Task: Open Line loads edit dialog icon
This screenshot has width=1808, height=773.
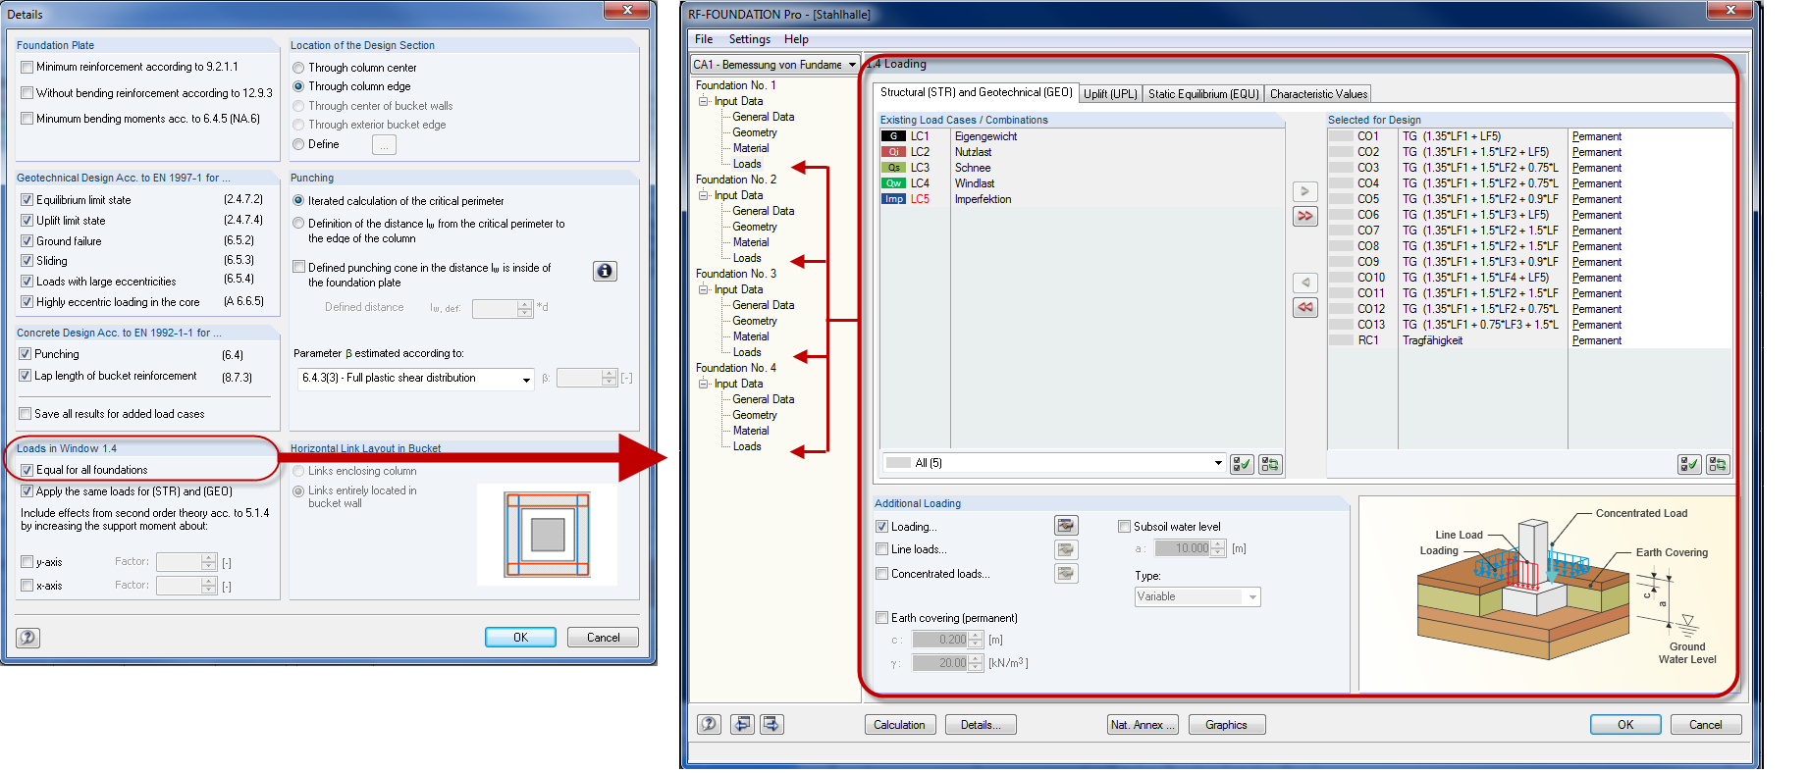Action: [x=1066, y=549]
